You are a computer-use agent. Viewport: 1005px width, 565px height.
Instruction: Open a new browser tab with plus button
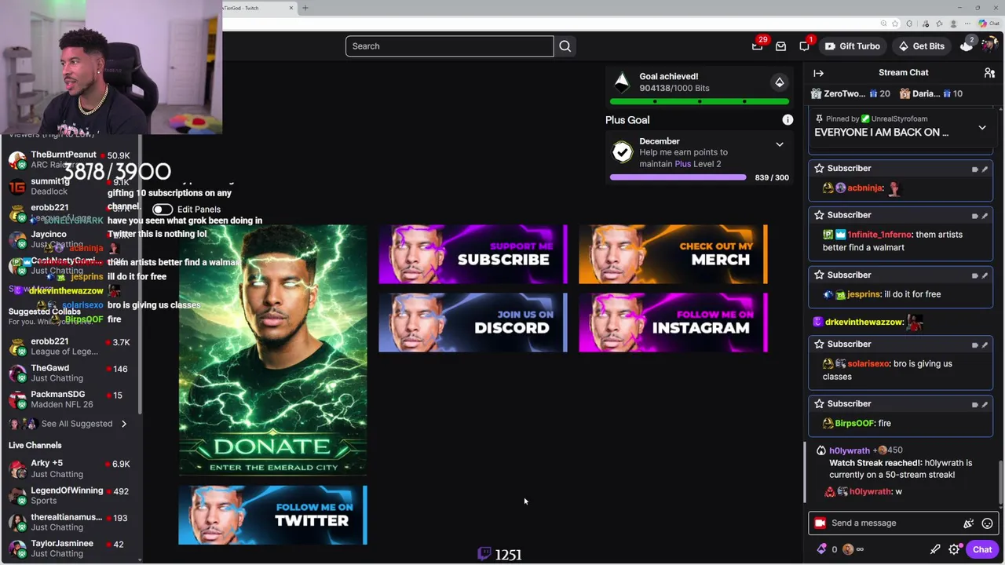coord(305,8)
